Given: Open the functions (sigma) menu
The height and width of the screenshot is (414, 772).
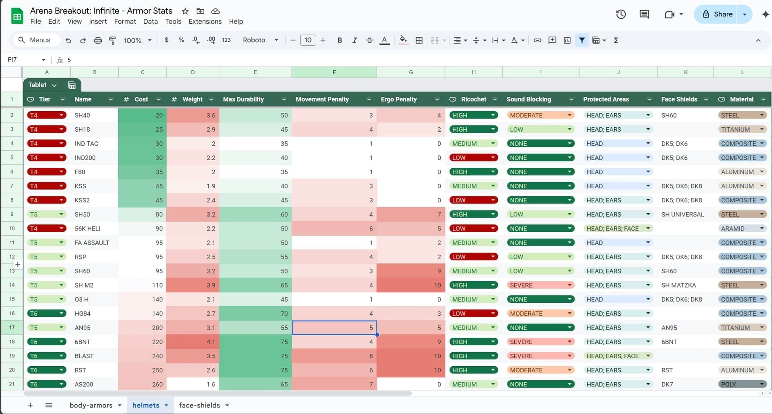Looking at the screenshot, I should (x=616, y=40).
